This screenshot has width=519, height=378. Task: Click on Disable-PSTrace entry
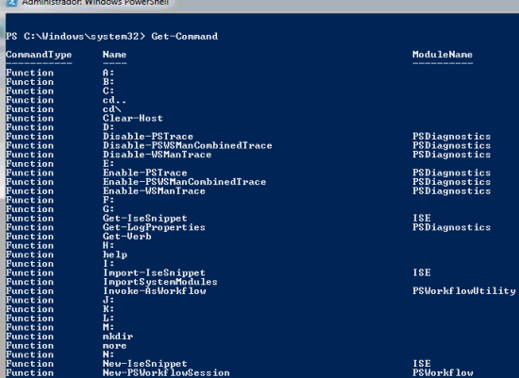(x=148, y=137)
